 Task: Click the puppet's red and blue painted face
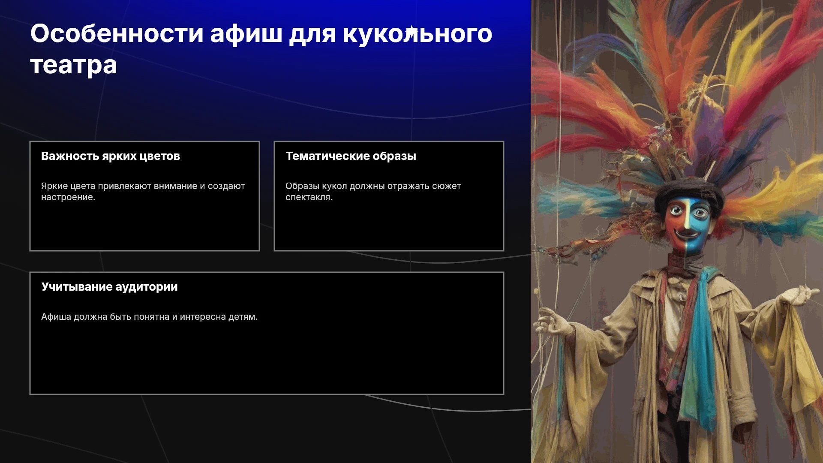[687, 224]
